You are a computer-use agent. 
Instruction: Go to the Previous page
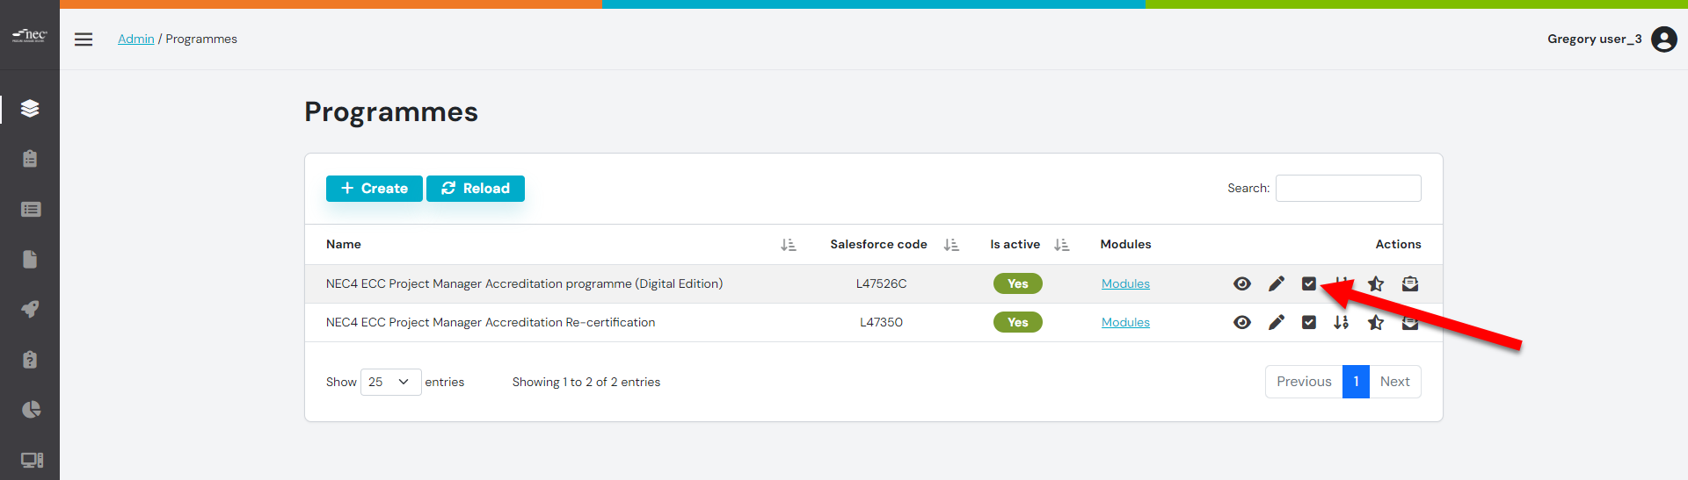point(1304,382)
